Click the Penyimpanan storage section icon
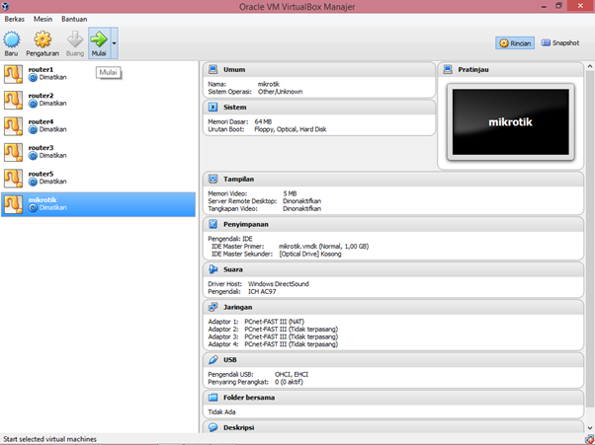The image size is (595, 445). click(213, 224)
